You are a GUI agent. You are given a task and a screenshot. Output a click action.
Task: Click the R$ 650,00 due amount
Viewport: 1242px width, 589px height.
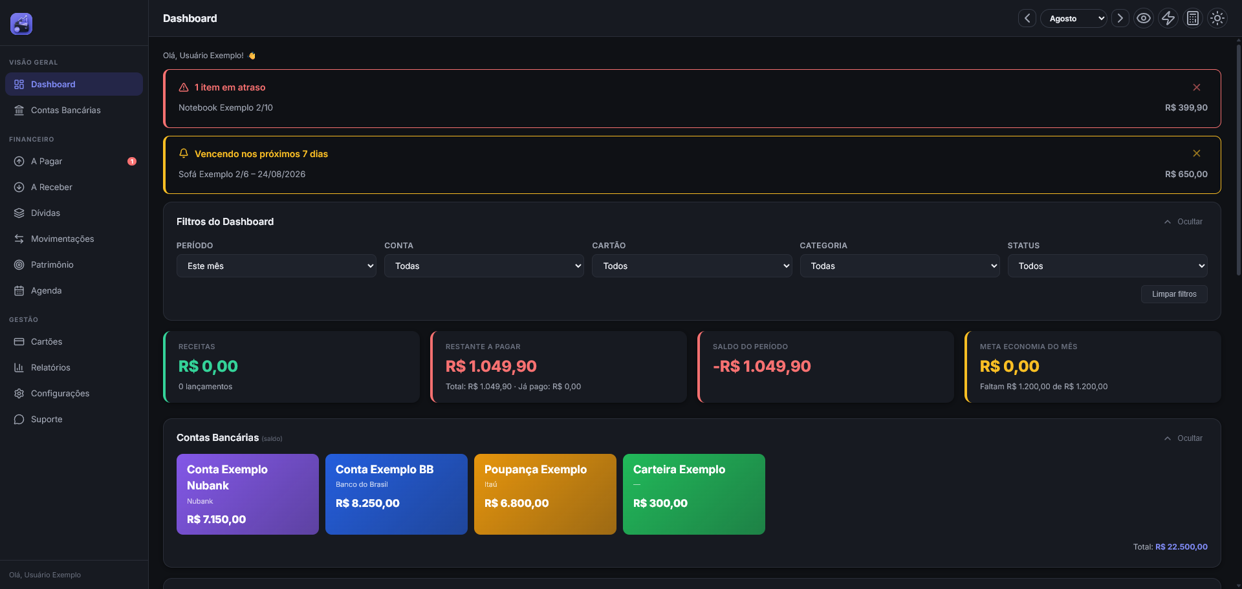1186,174
